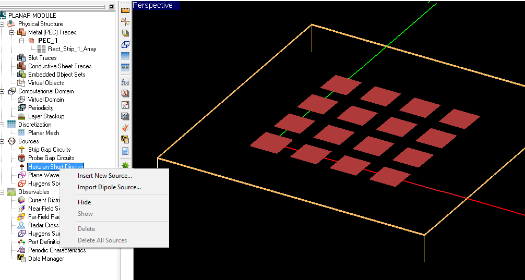Viewport: 525px width, 280px height.
Task: Select the Periodicity tree item
Action: pos(41,108)
